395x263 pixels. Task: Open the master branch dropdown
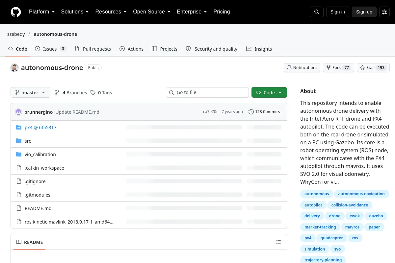tap(30, 92)
